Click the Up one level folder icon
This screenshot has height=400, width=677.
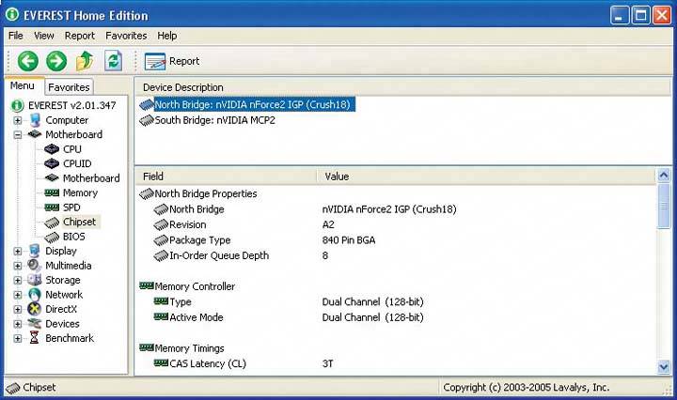coord(85,61)
